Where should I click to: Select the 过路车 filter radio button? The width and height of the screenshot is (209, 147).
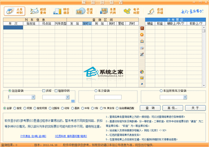point(50,108)
